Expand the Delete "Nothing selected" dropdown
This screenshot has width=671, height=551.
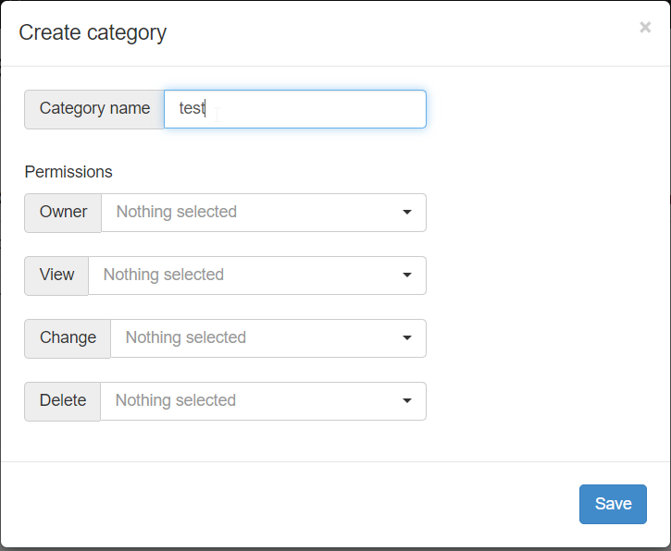[x=250, y=401]
